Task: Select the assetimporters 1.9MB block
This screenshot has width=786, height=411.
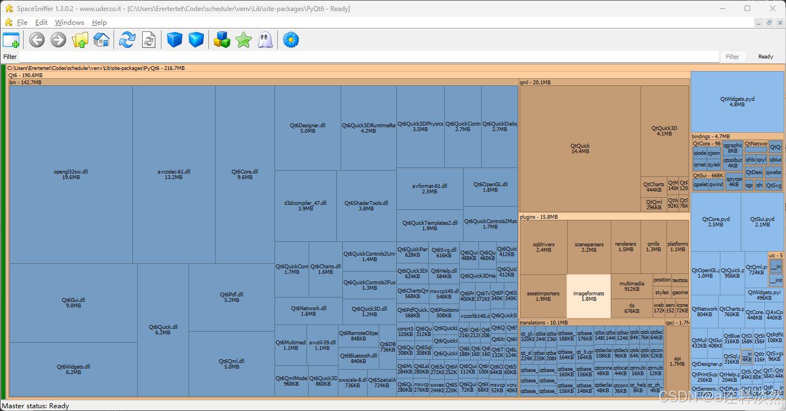Action: pyautogui.click(x=543, y=296)
